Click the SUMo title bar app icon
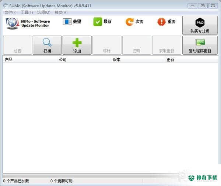Viewport: 221px width, 186px height. (6, 6)
